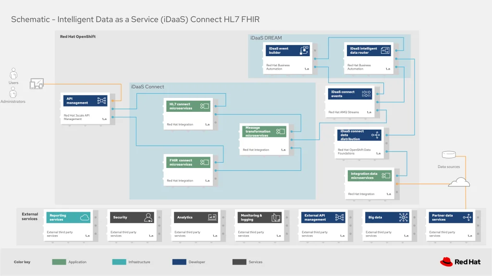
Task: Click the teal Infrastructure color key swatch
Action: pyautogui.click(x=119, y=262)
